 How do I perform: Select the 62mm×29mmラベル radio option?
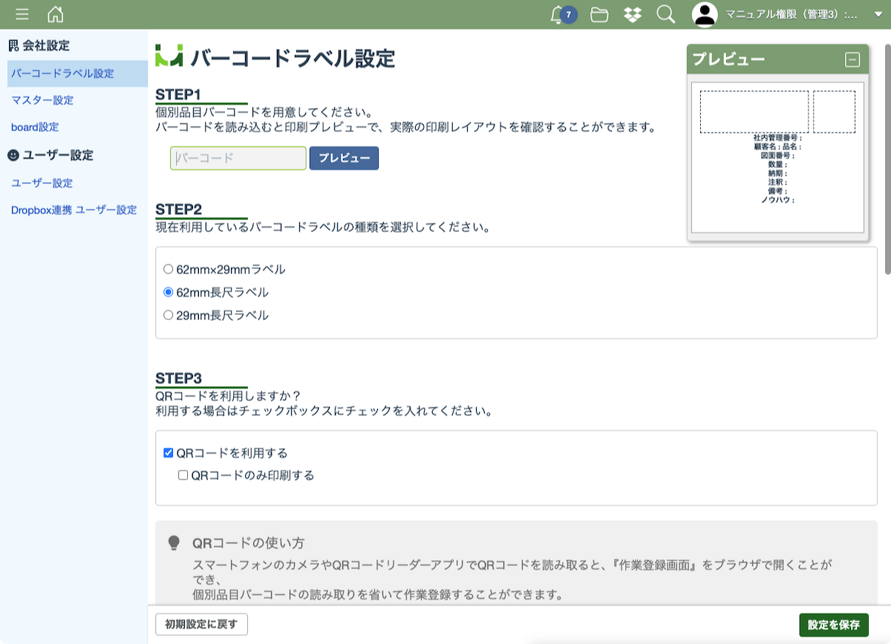[168, 270]
